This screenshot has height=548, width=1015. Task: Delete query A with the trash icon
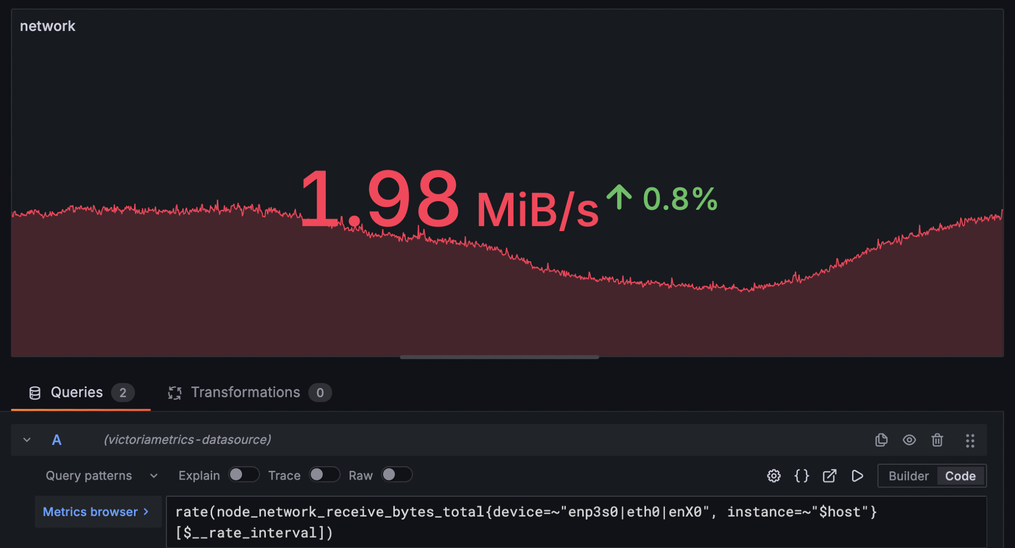coord(937,440)
